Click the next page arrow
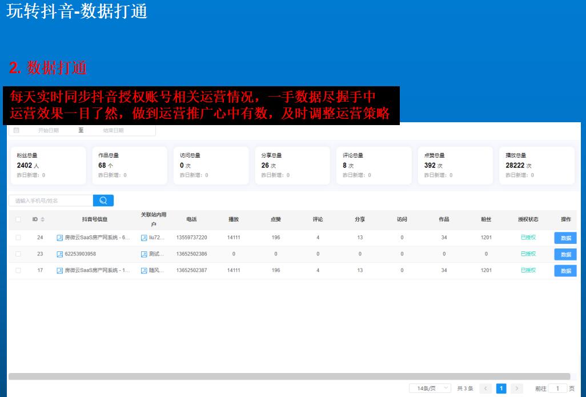This screenshot has height=397, width=586. point(517,388)
